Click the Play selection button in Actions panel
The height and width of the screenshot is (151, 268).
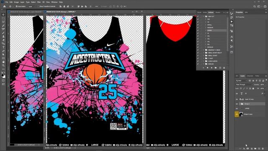tap(211, 68)
